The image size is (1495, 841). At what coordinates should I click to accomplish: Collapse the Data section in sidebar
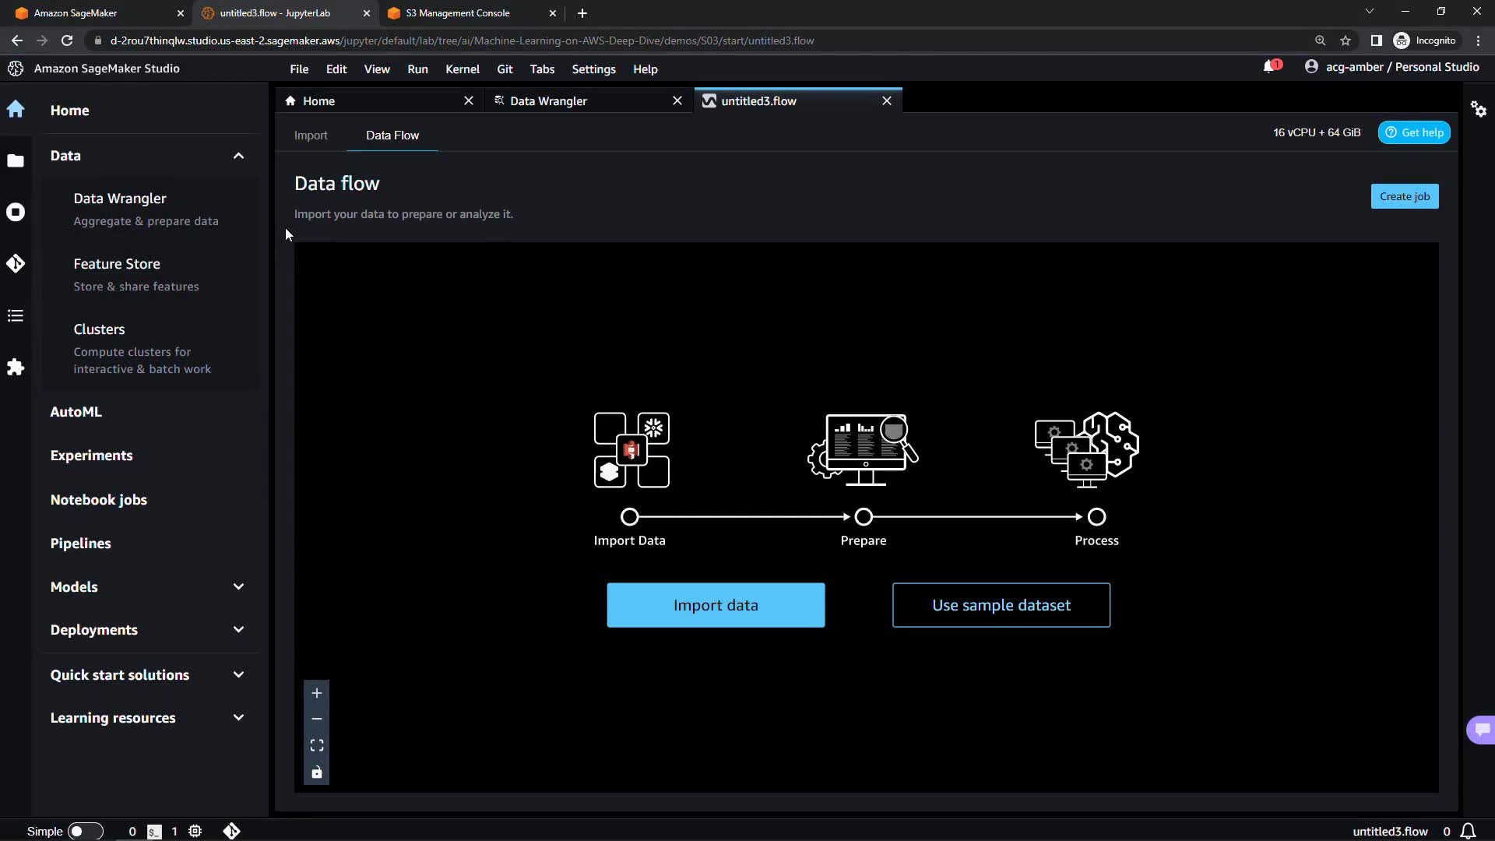(x=238, y=156)
